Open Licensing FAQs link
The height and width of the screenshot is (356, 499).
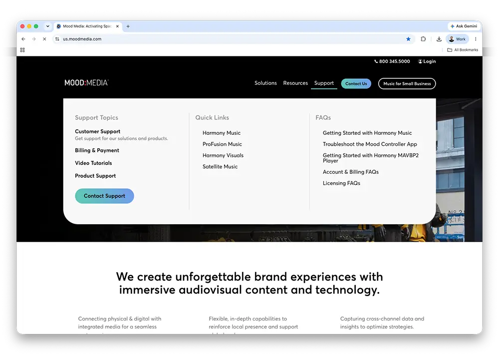tap(341, 183)
